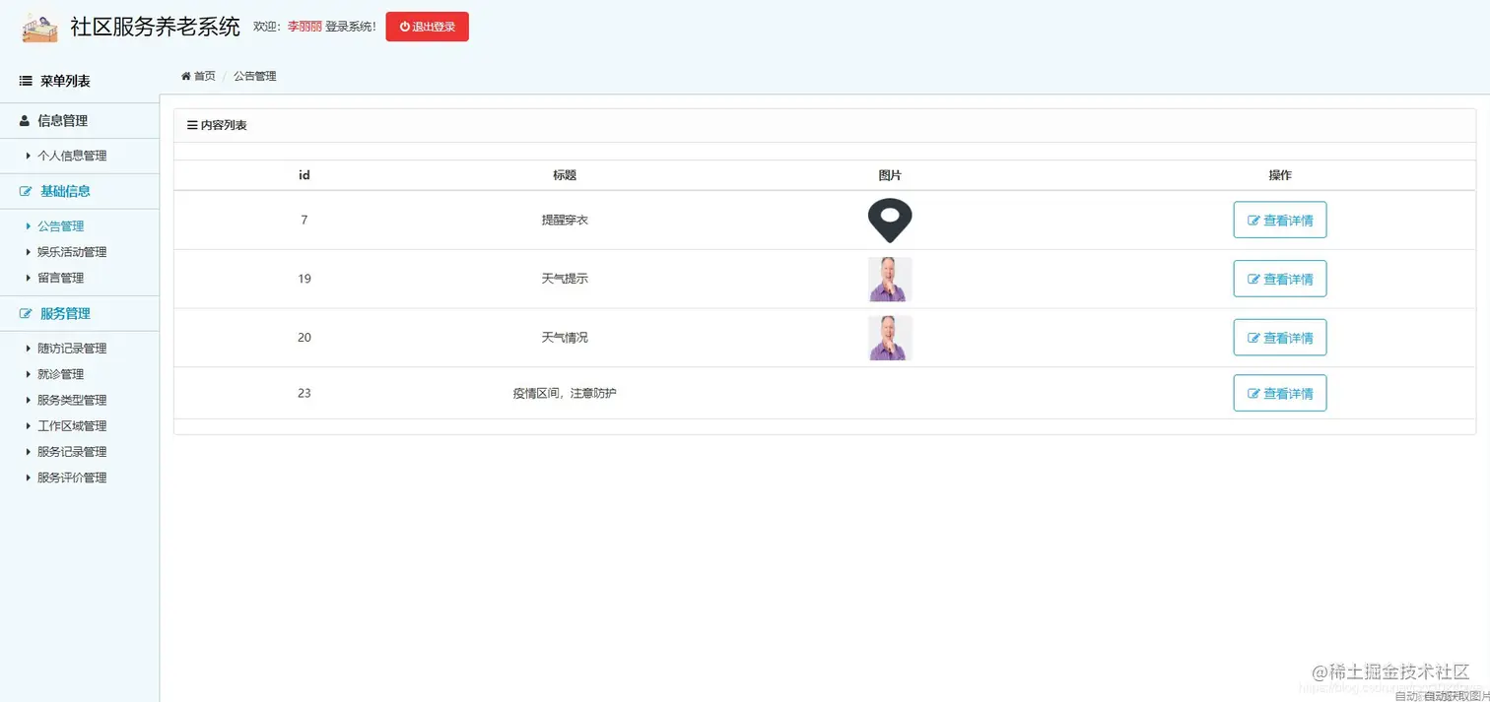
Task: Open 个人信息管理 in the sidebar
Action: pos(72,156)
